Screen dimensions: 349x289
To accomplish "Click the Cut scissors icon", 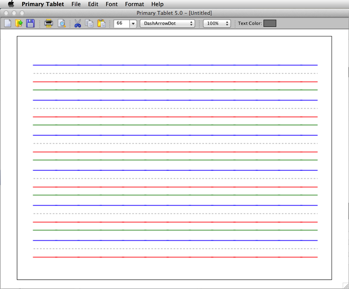I will [x=77, y=23].
